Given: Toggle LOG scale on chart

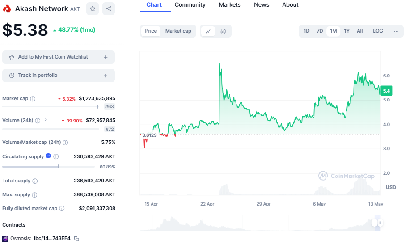Looking at the screenshot, I should click(378, 31).
